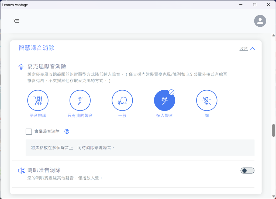Click the help question mark next to 會議噪音消除
This screenshot has width=276, height=199.
click(67, 132)
